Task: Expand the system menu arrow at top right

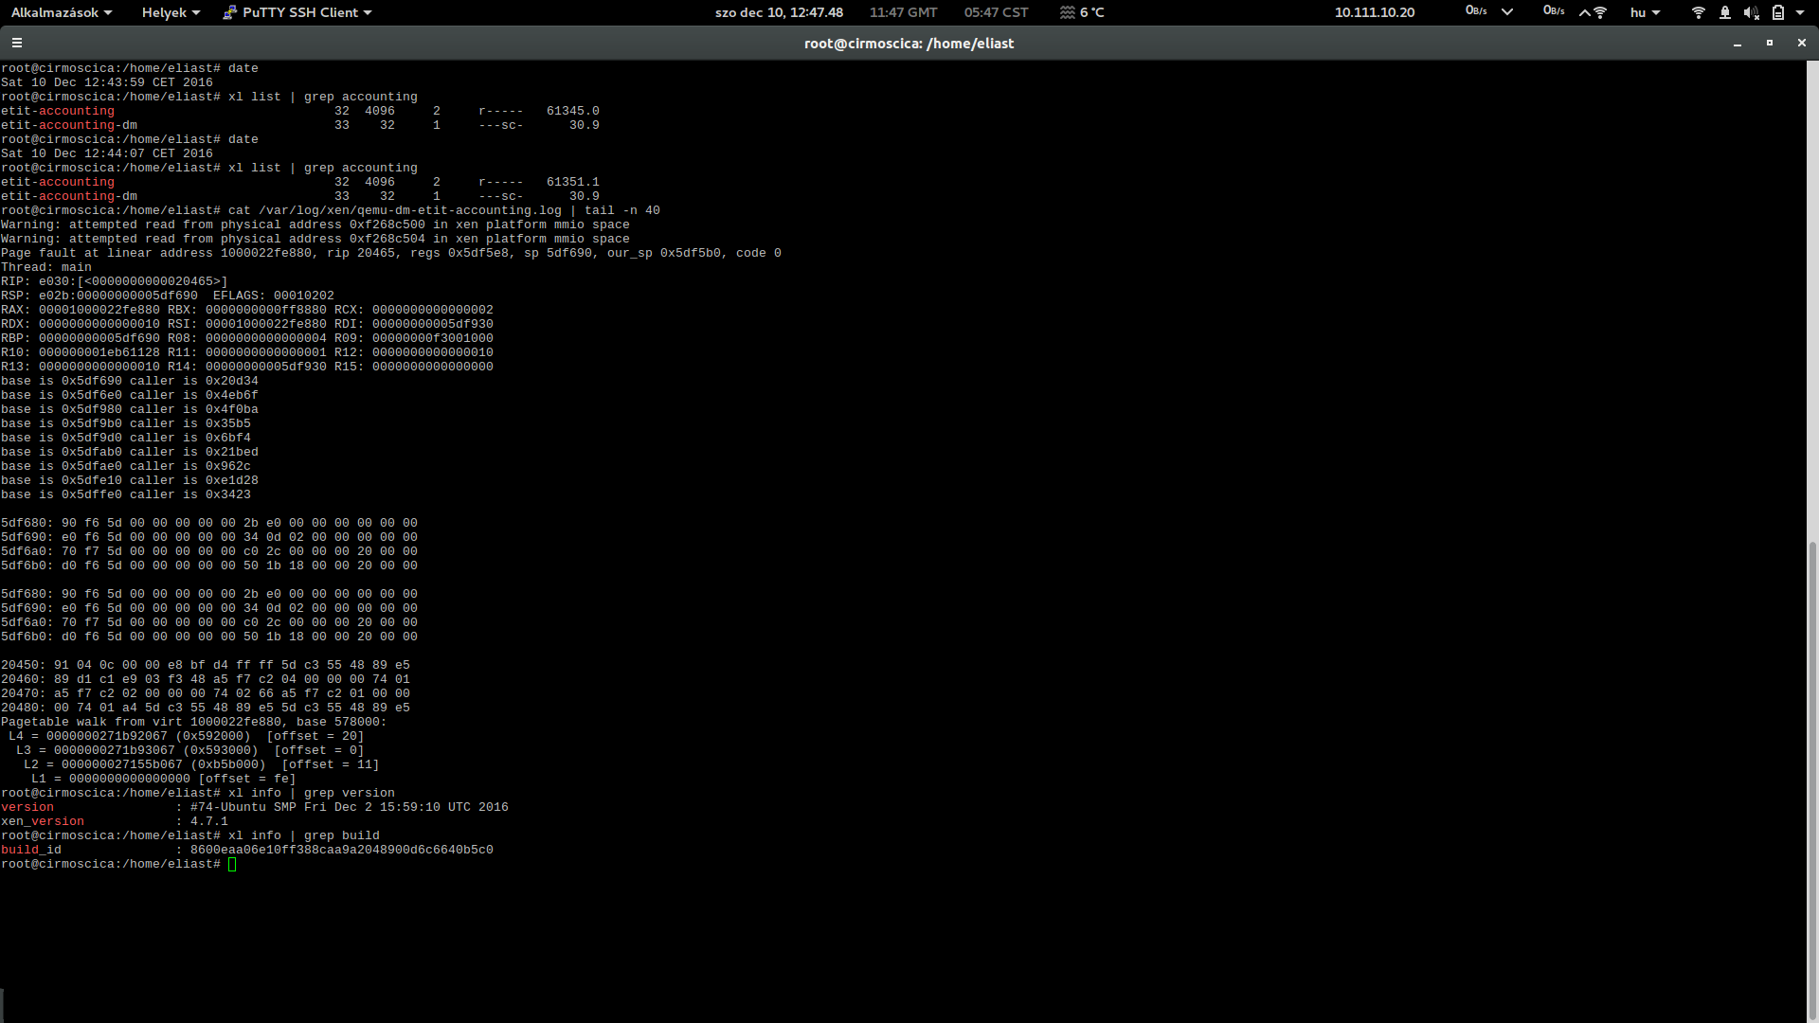Action: coord(1800,12)
